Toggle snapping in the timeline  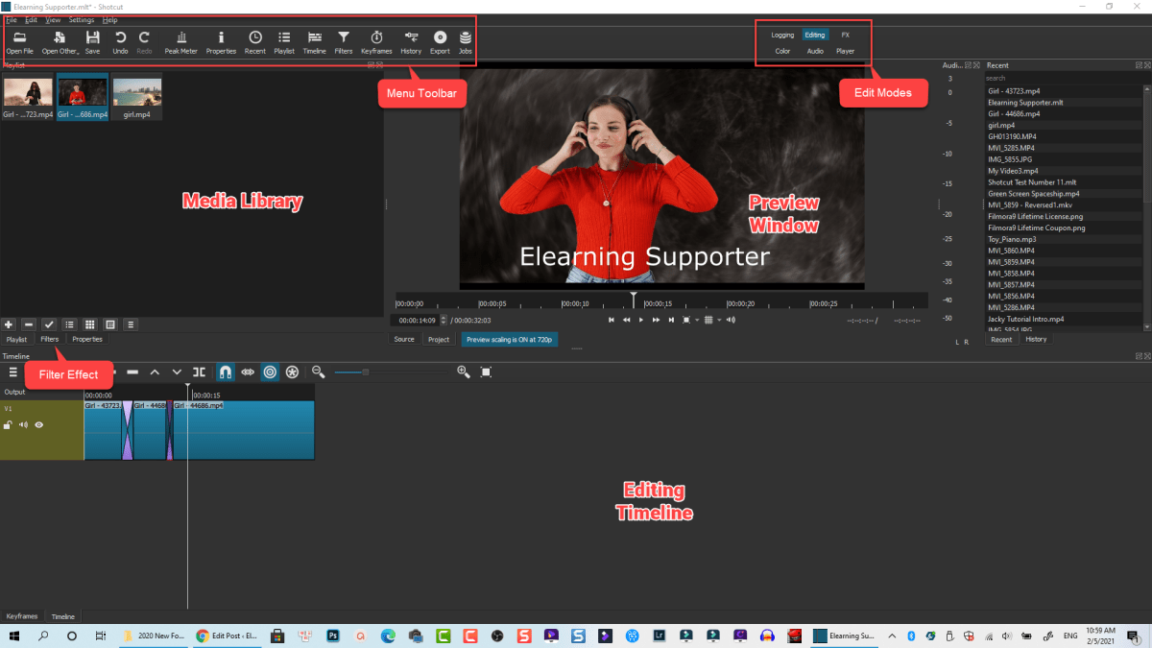tap(225, 372)
